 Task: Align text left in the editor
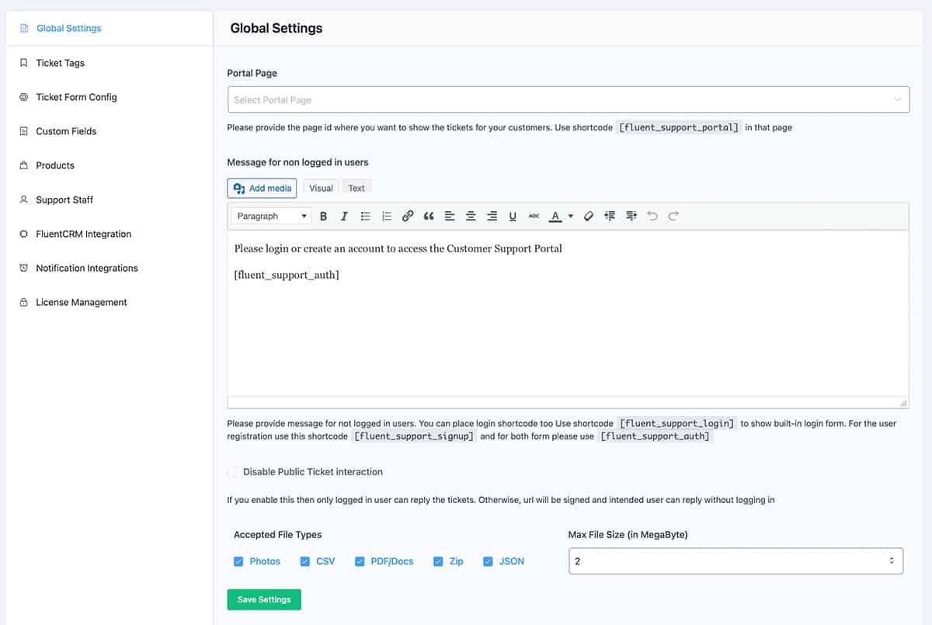click(x=450, y=217)
